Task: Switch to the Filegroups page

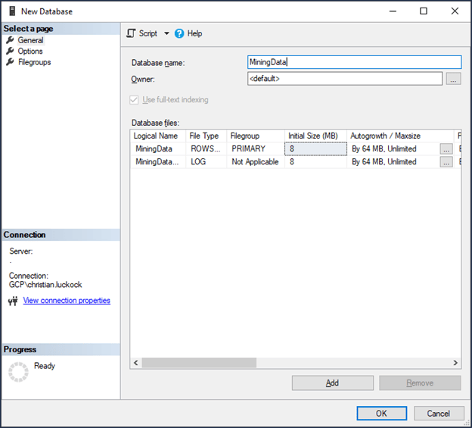Action: (x=34, y=62)
